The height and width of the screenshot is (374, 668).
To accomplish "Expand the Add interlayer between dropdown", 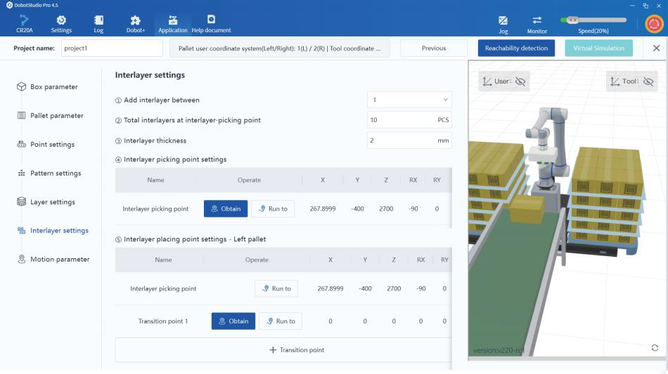I will 409,100.
